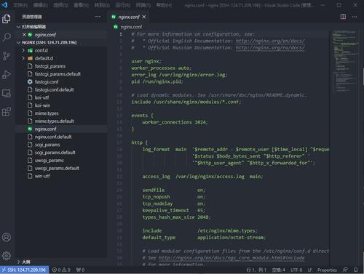Open the Explorer view in activity bar
This screenshot has width=364, height=274.
pos(7,19)
